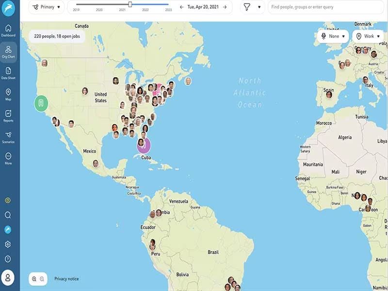Screen dimensions: 388x291
Task: Click the blue bird assistant icon
Action: click(x=8, y=229)
